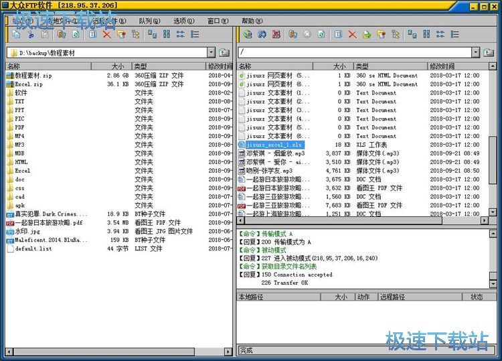Go up one level in remote directory
Screen dimensions: 502x361
(x=489, y=52)
